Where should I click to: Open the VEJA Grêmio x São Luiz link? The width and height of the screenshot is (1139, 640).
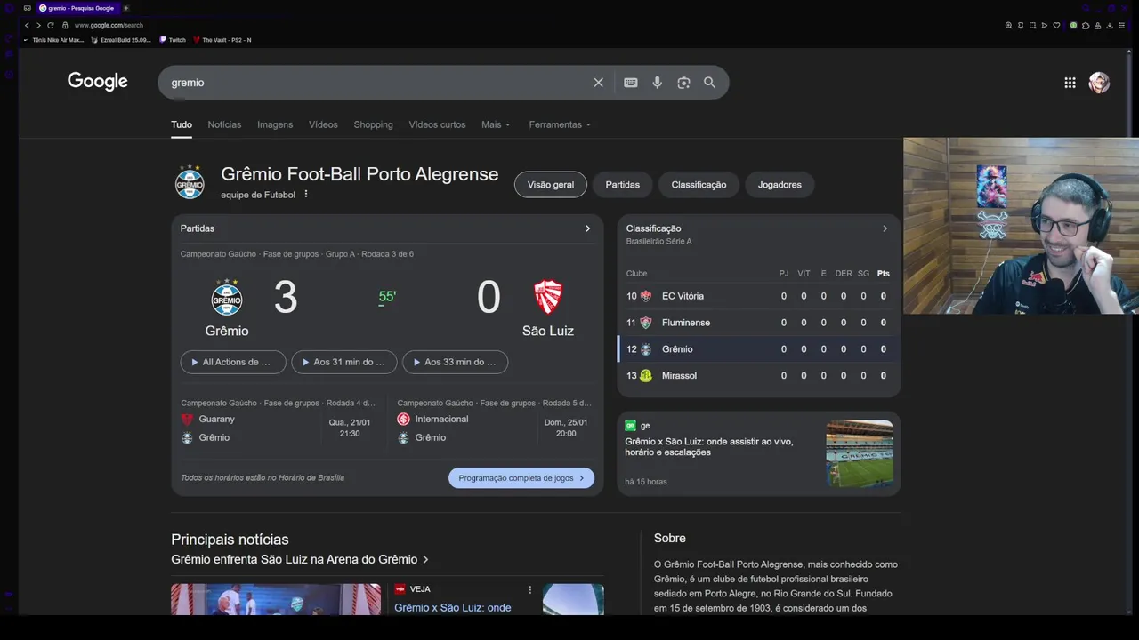(x=453, y=608)
